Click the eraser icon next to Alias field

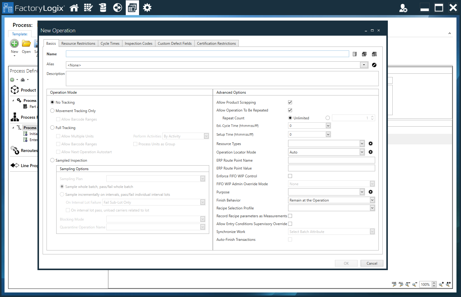coord(374,65)
